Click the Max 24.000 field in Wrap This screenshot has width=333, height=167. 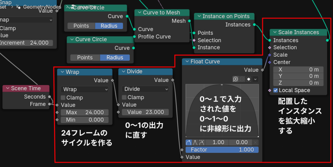(x=85, y=113)
